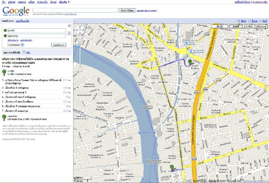Viewport: 269px width, 183px height.
Task: Click the Get Directions button
Action: pyautogui.click(x=59, y=45)
